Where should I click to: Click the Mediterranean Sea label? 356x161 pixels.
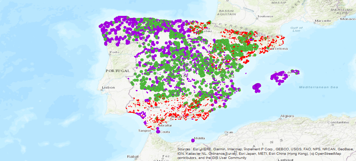tap(317, 88)
